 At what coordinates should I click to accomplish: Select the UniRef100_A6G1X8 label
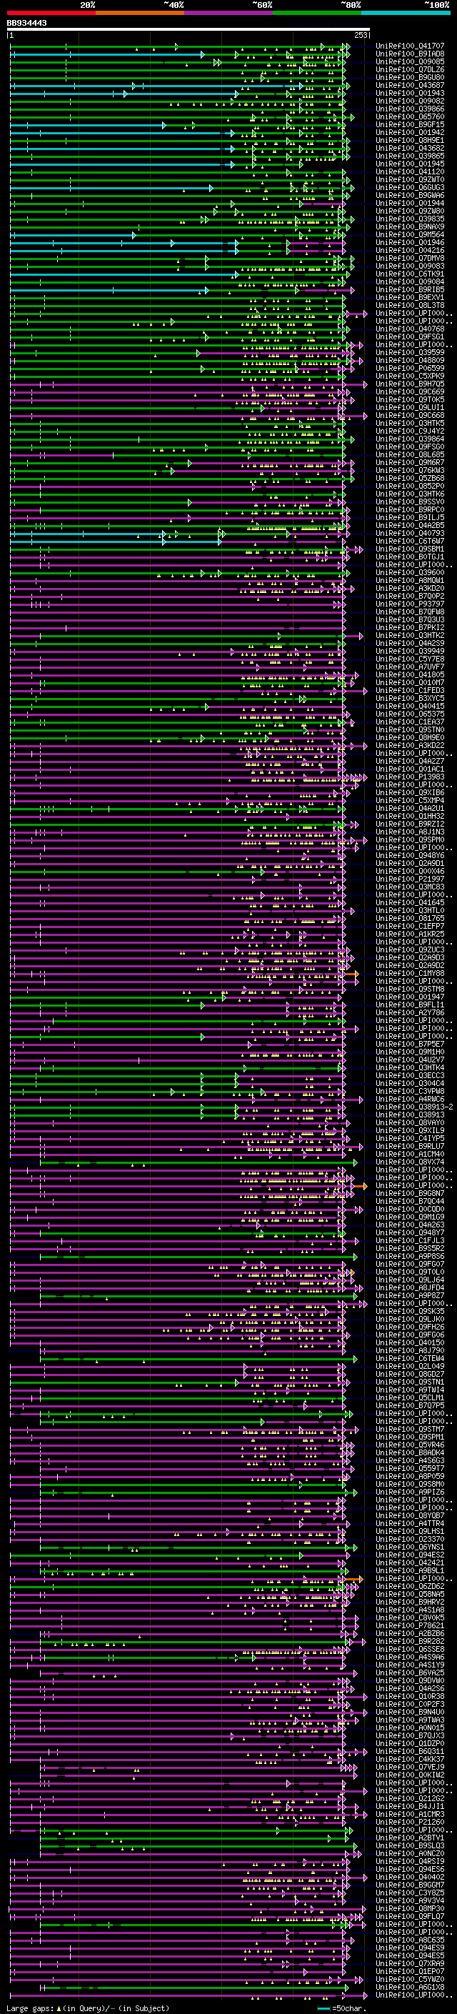click(410, 1988)
